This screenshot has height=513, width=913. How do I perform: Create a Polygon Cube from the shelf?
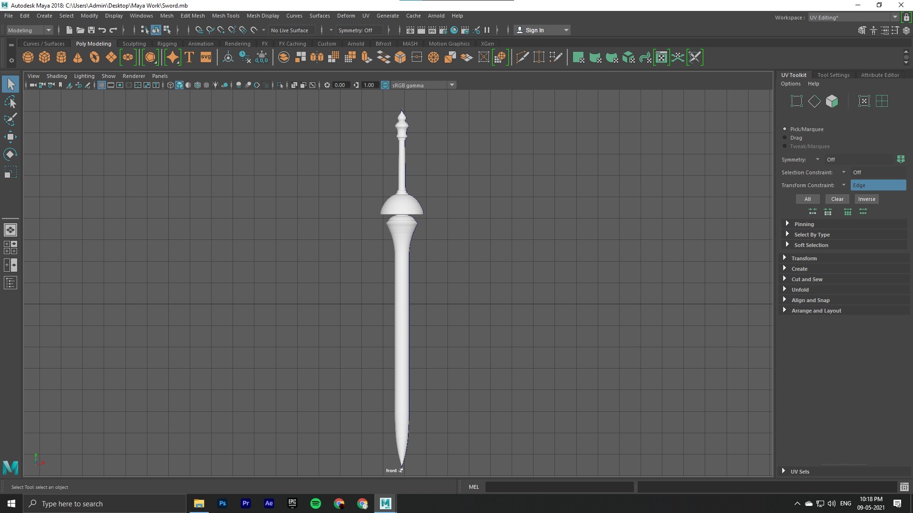point(44,57)
